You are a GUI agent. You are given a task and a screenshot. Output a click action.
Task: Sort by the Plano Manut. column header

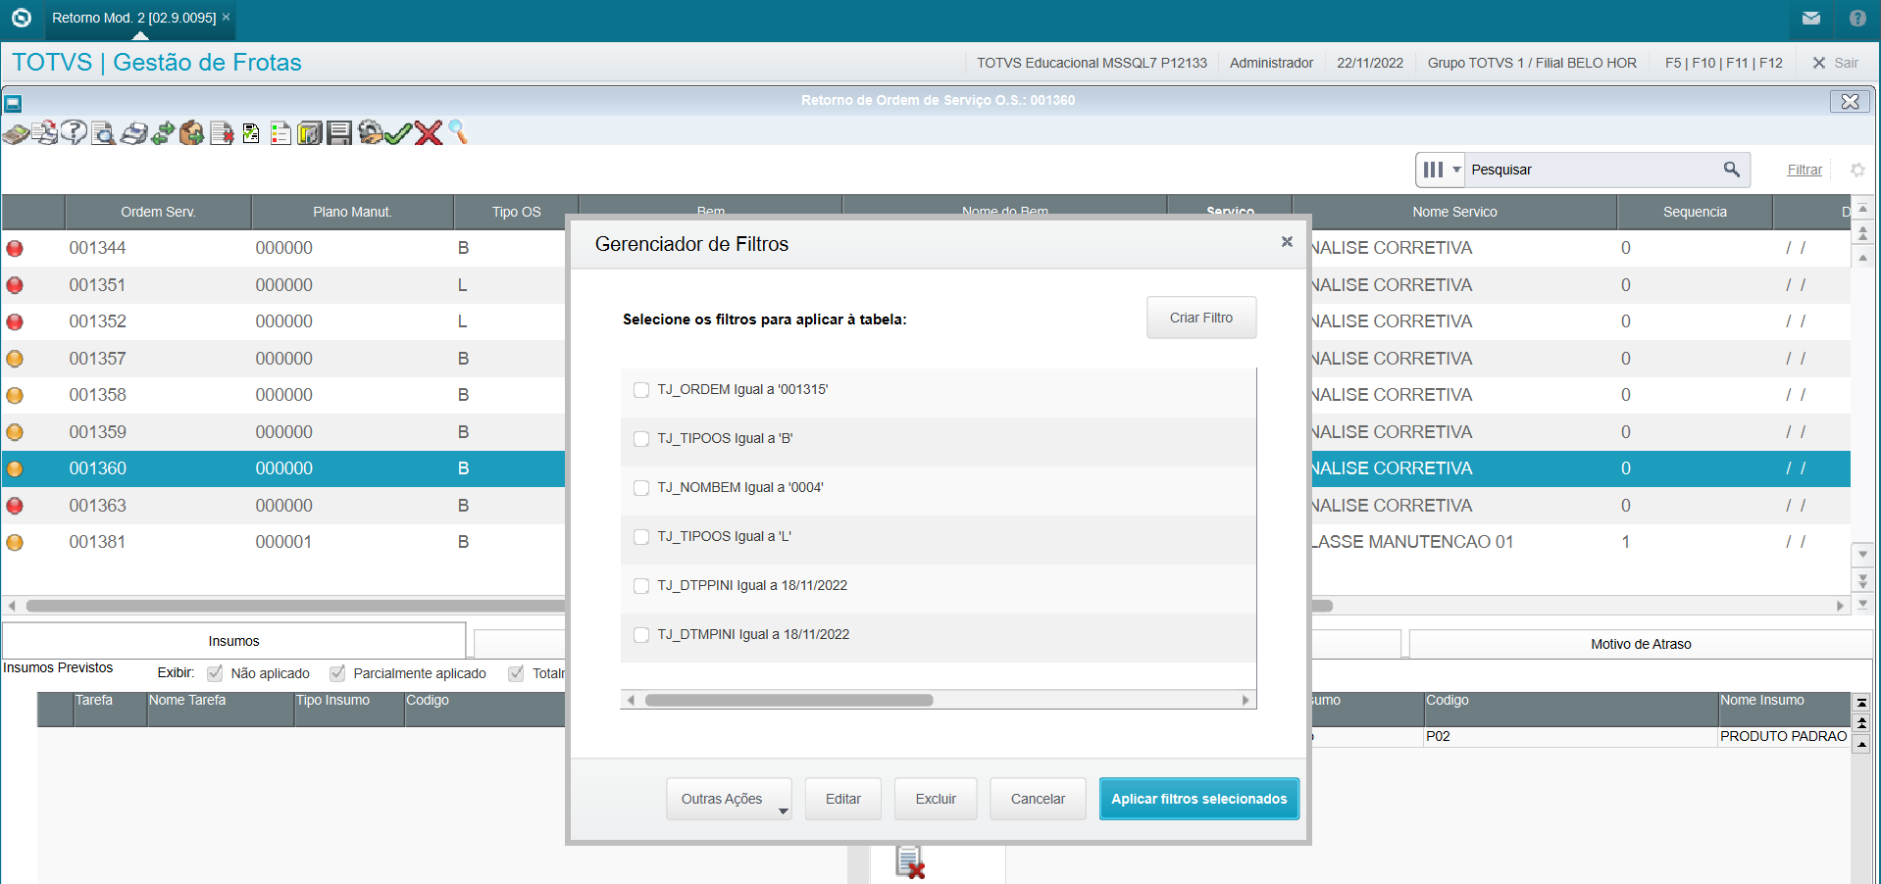click(352, 212)
